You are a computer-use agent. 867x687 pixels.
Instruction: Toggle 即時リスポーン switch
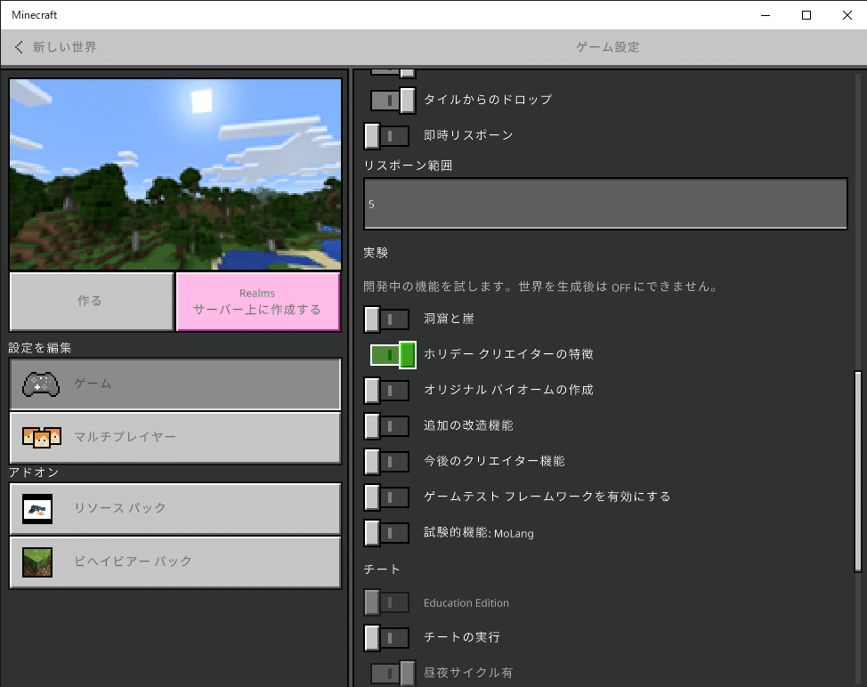(x=386, y=135)
